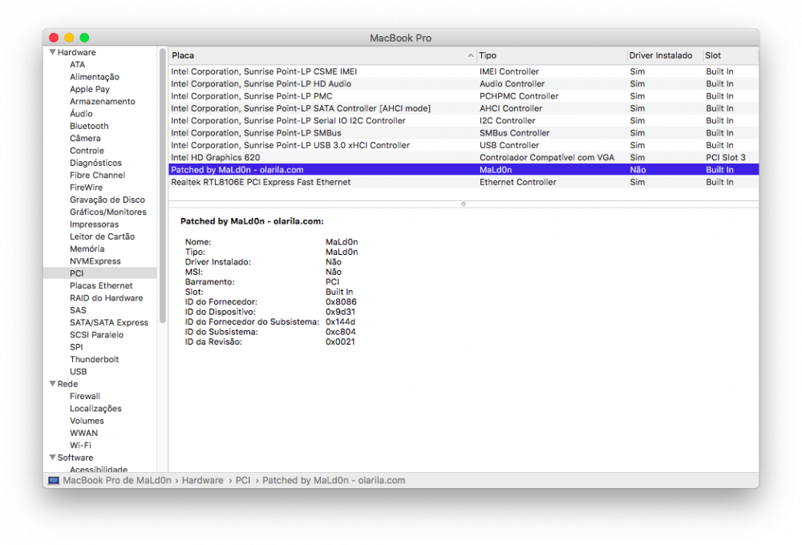Viewport: 802px width, 545px height.
Task: Collapse the Software section in sidebar
Action: pos(52,458)
